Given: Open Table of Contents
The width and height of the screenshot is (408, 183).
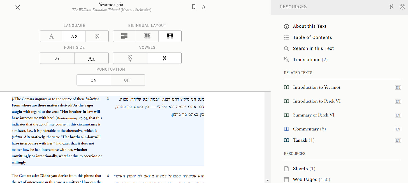Looking at the screenshot, I should [312, 37].
